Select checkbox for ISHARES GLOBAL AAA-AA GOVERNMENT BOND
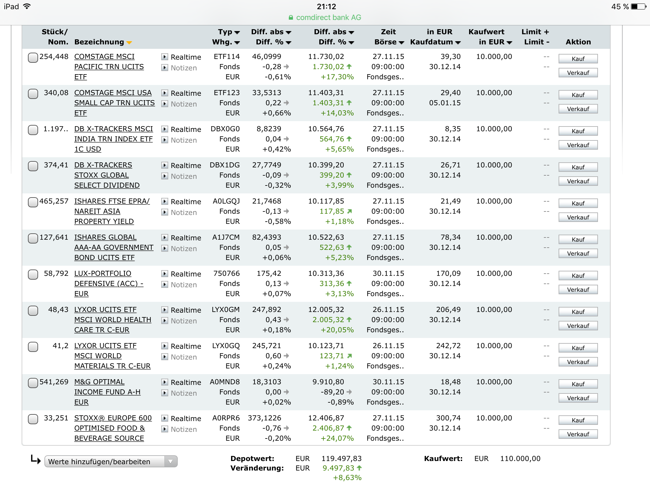The height and width of the screenshot is (487, 650). 33,238
